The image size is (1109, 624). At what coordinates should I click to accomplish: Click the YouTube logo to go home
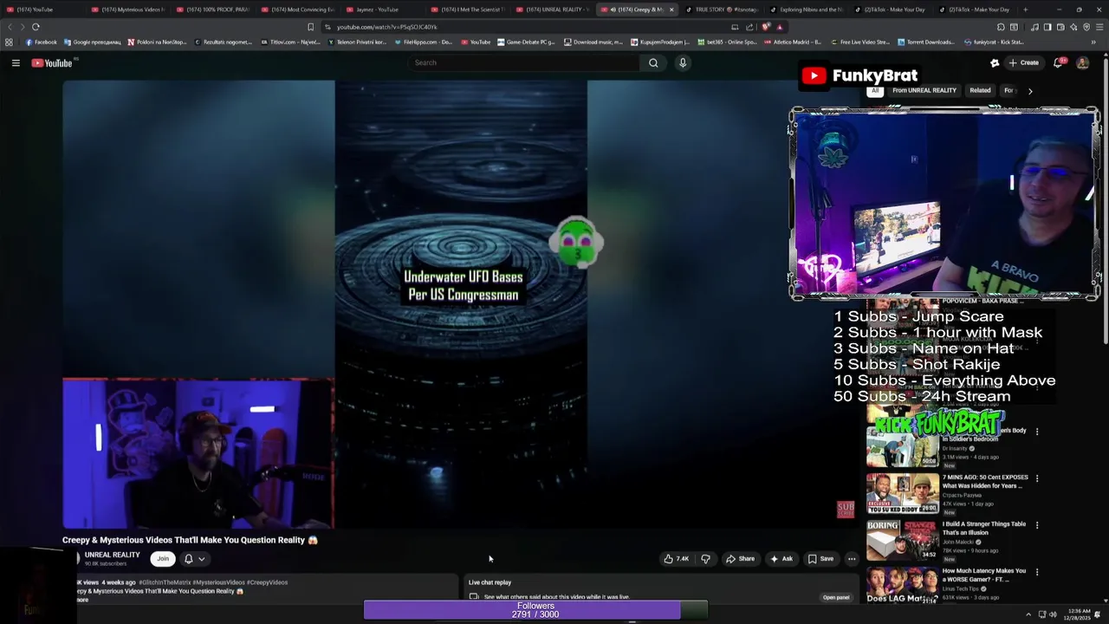pyautogui.click(x=53, y=62)
